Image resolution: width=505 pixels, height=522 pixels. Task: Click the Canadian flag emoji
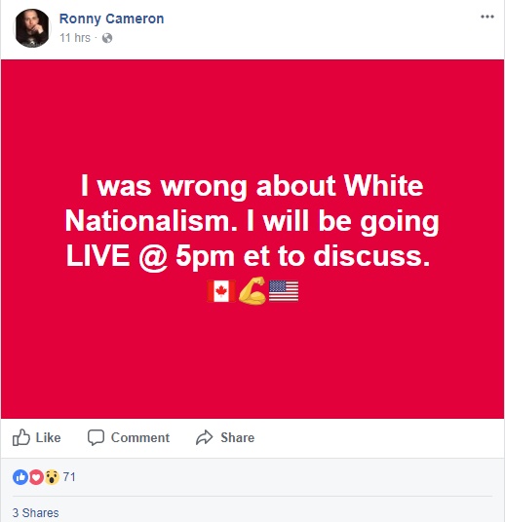(221, 291)
